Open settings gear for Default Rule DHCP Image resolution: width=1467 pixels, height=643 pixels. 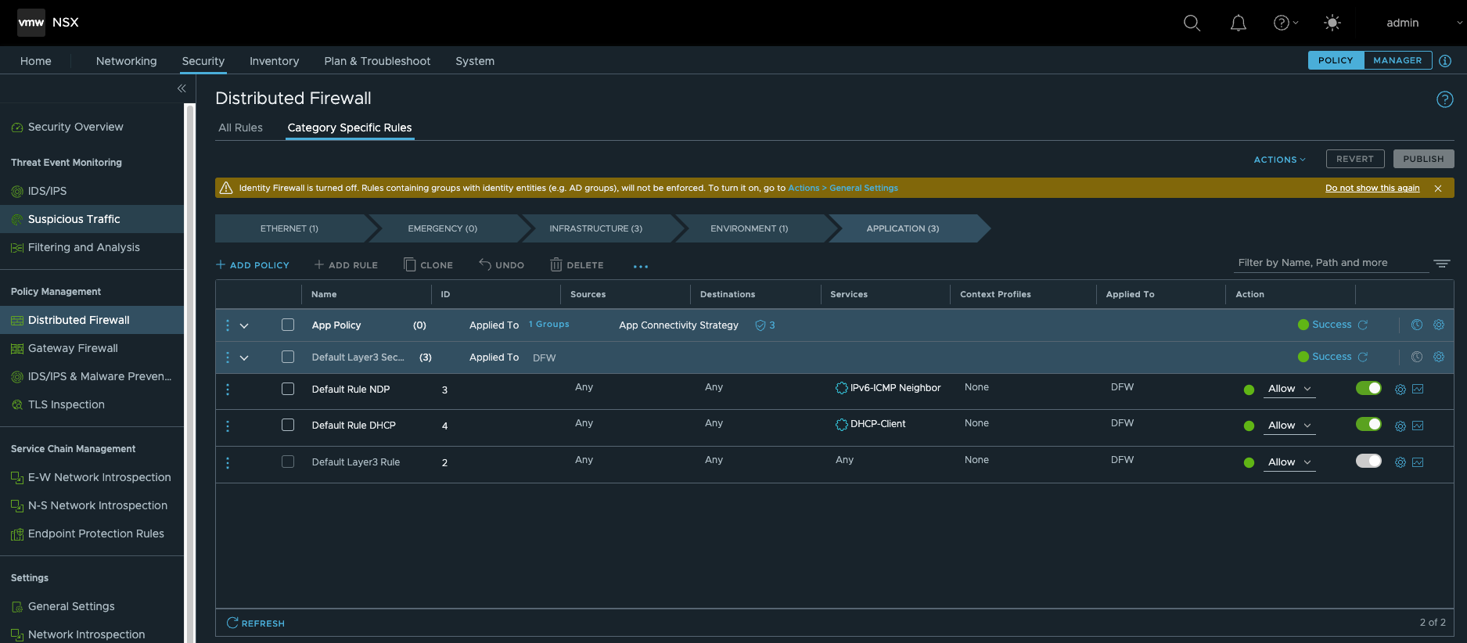[x=1400, y=426]
